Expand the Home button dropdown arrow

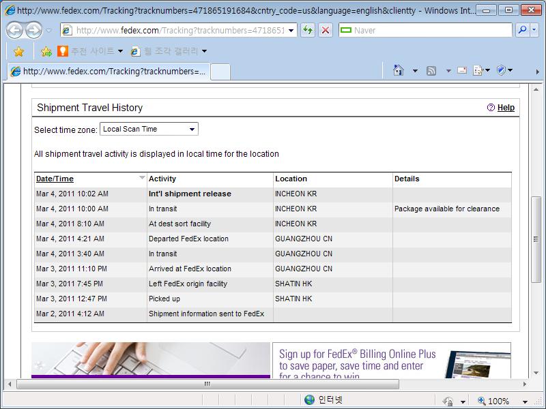[x=415, y=71]
